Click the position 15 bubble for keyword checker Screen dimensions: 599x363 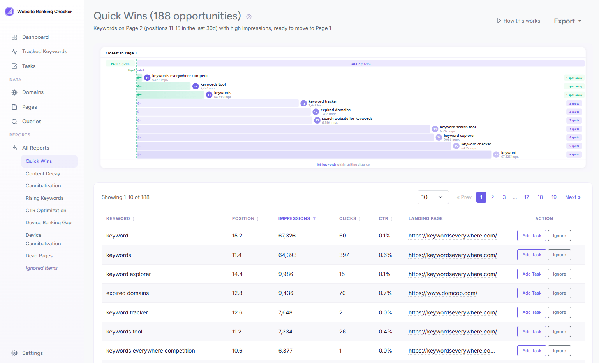pos(456,146)
